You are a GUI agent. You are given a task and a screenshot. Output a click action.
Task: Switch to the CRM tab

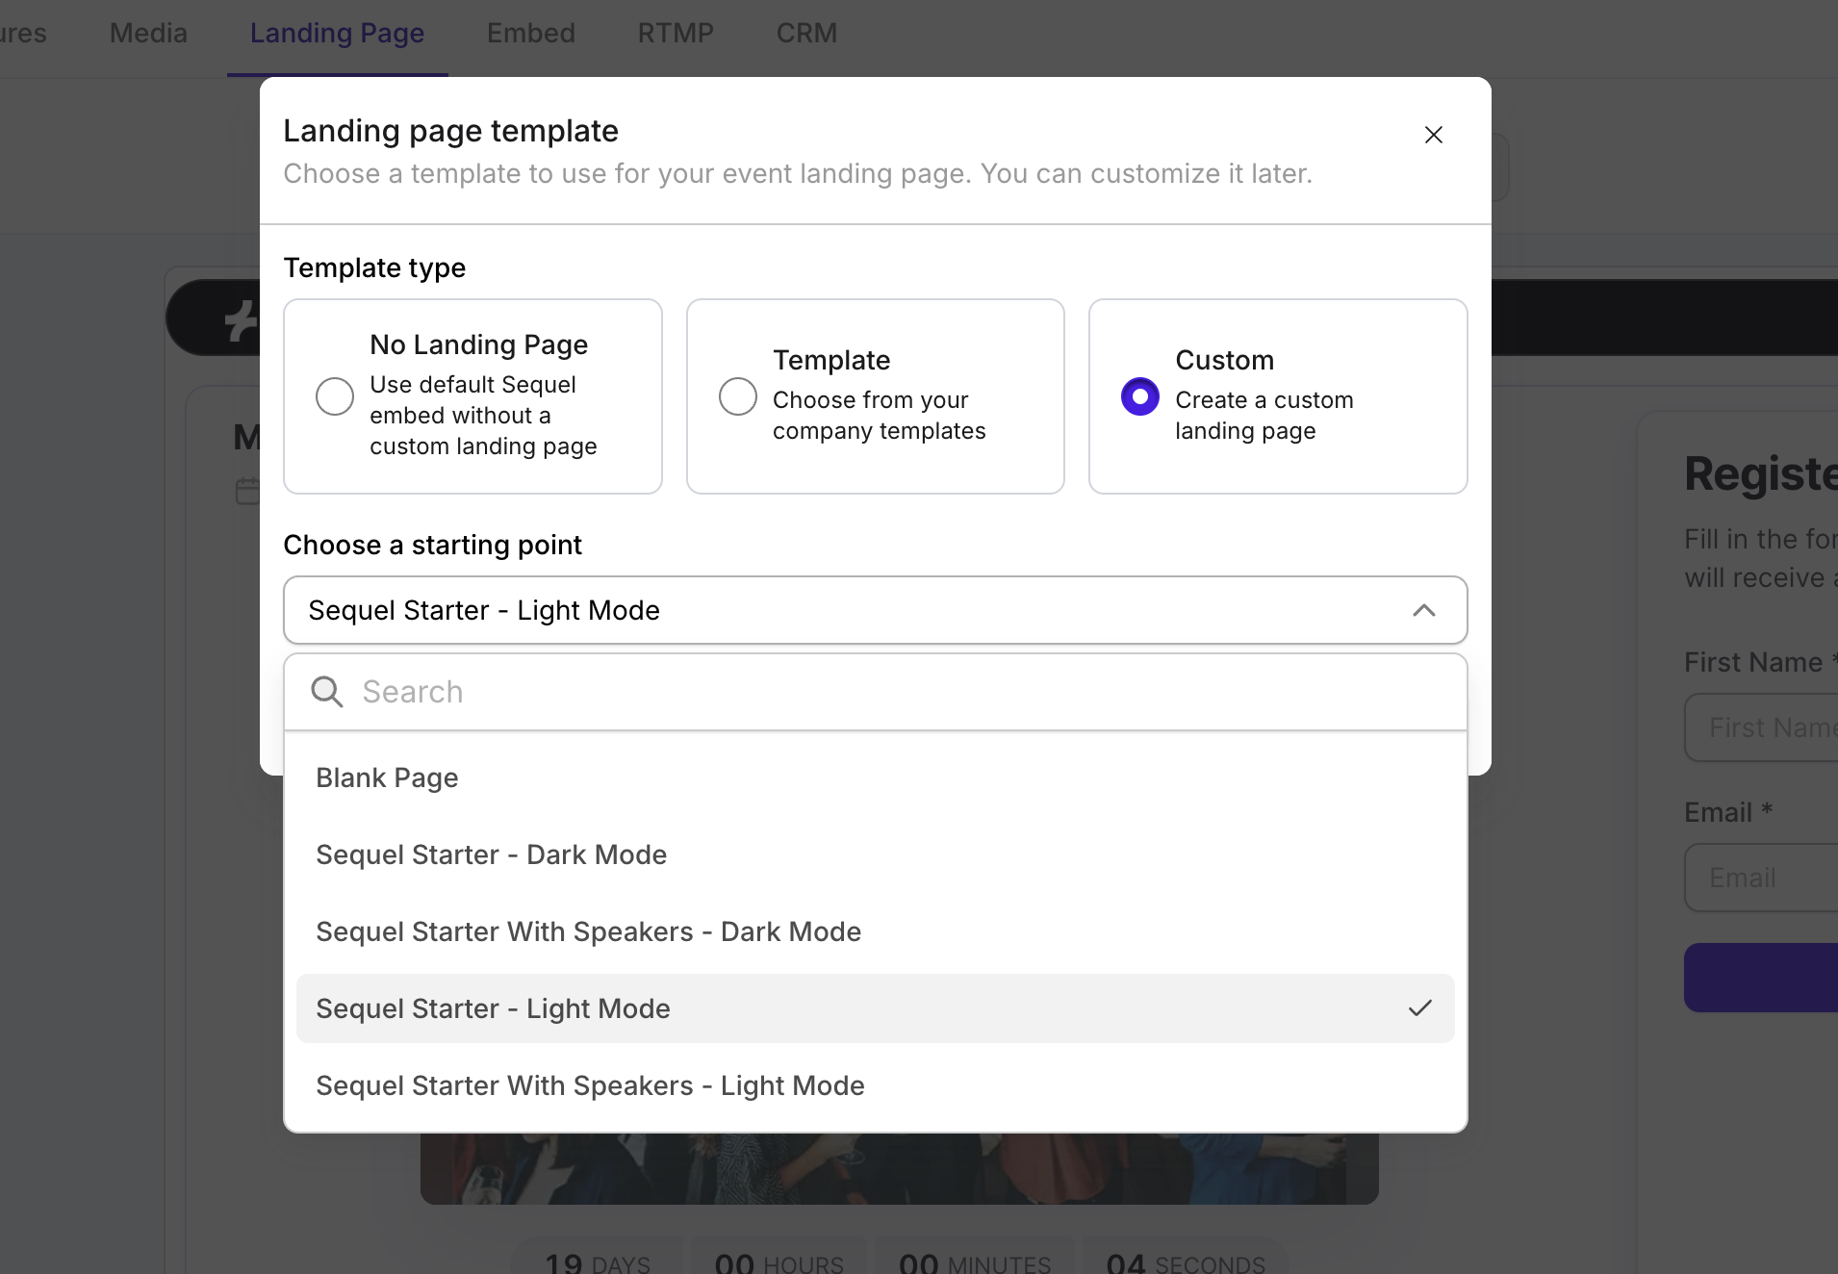point(806,33)
